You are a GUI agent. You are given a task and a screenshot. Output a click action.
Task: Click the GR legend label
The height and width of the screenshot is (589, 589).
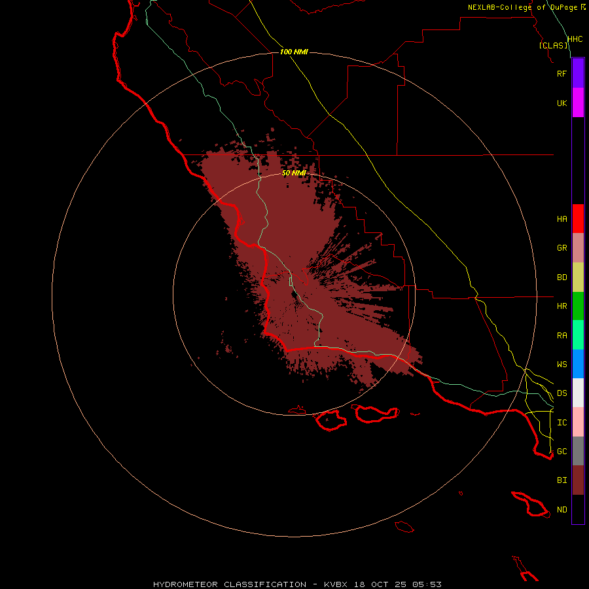[562, 248]
